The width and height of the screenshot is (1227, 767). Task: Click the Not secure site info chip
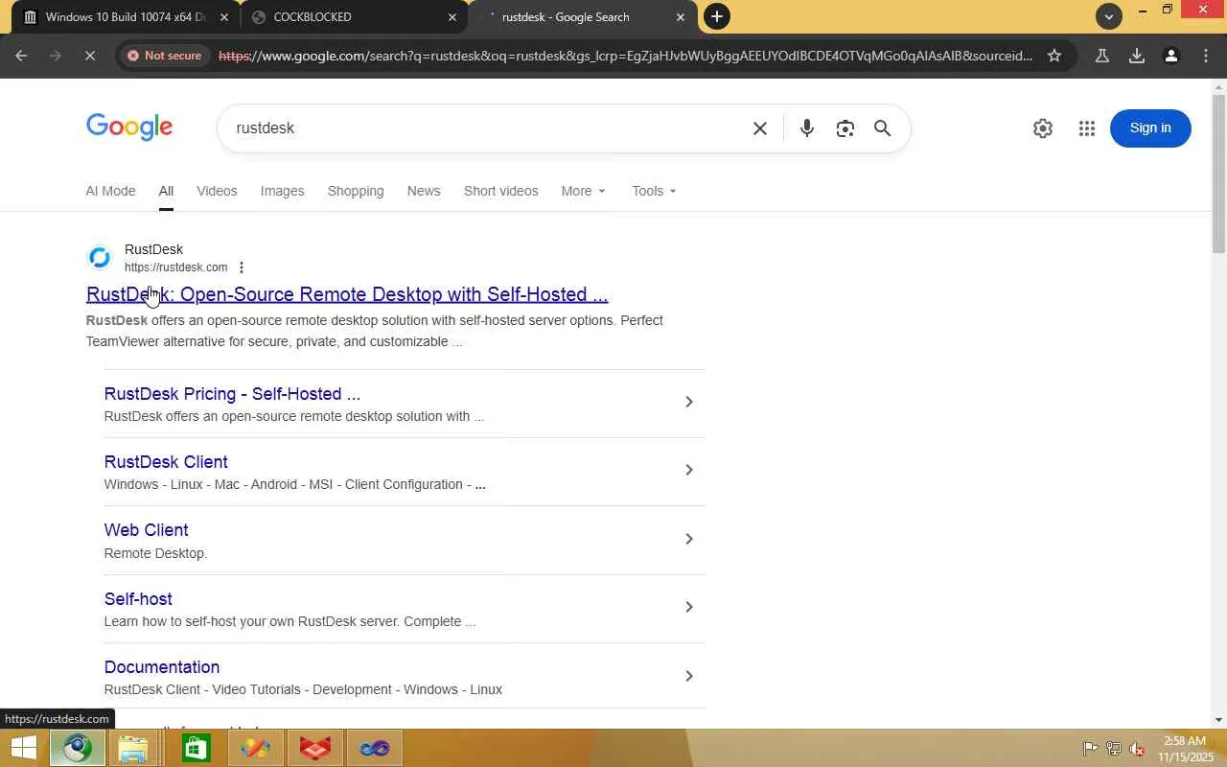tap(164, 56)
